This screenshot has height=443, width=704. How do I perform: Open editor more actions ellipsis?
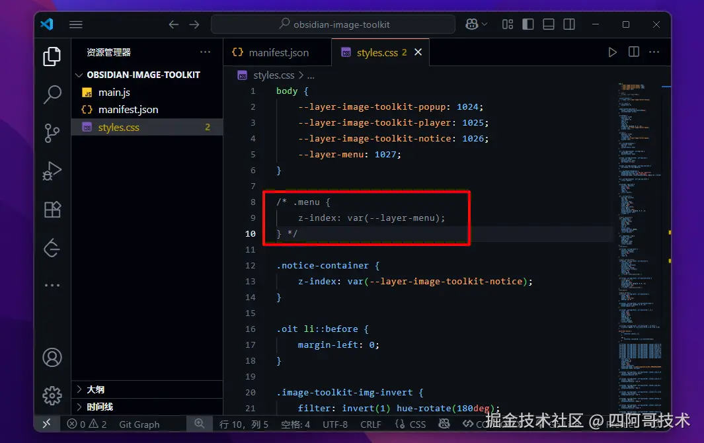coord(654,52)
